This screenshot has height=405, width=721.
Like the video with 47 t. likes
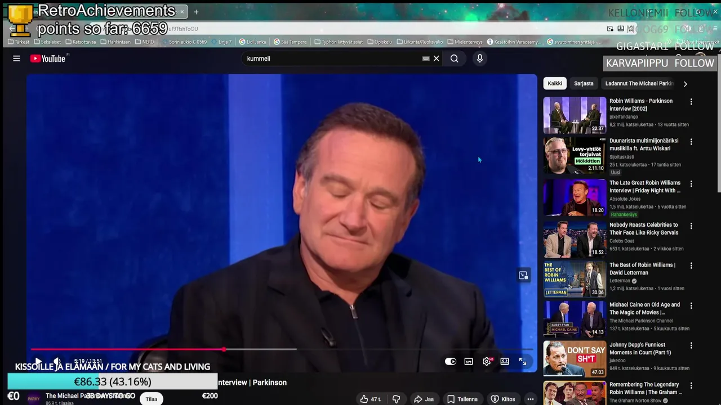click(x=371, y=399)
